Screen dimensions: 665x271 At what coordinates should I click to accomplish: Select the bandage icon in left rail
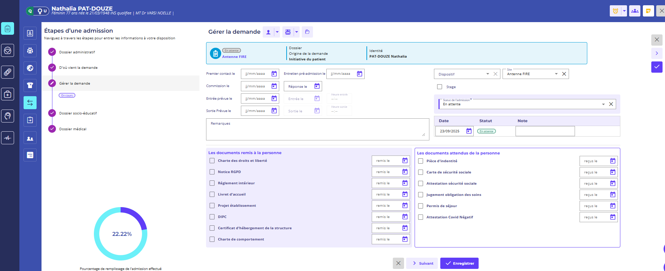point(7,72)
